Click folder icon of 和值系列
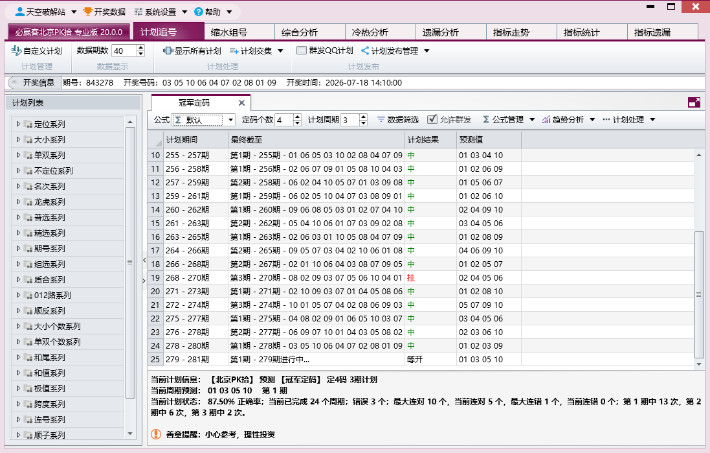This screenshot has height=453, width=710. [x=28, y=373]
